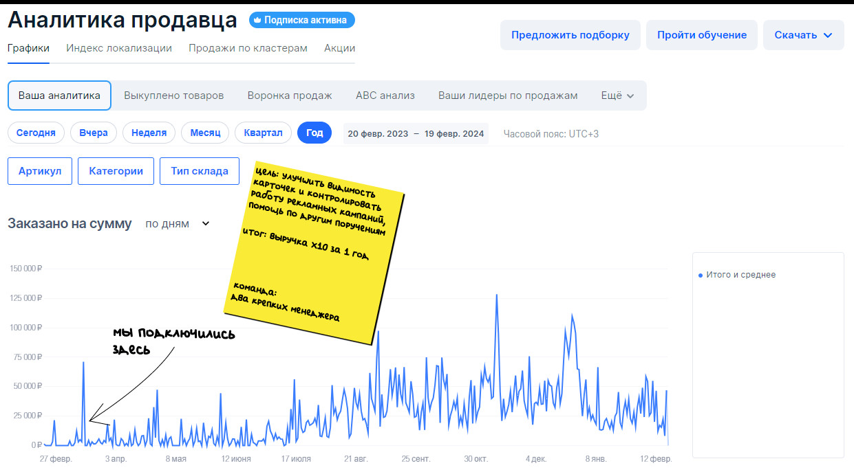Open the date range picker field
This screenshot has height=472, width=854.
tap(416, 133)
